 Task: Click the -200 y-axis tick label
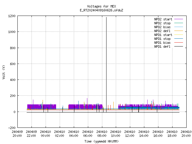click(x=12, y=128)
